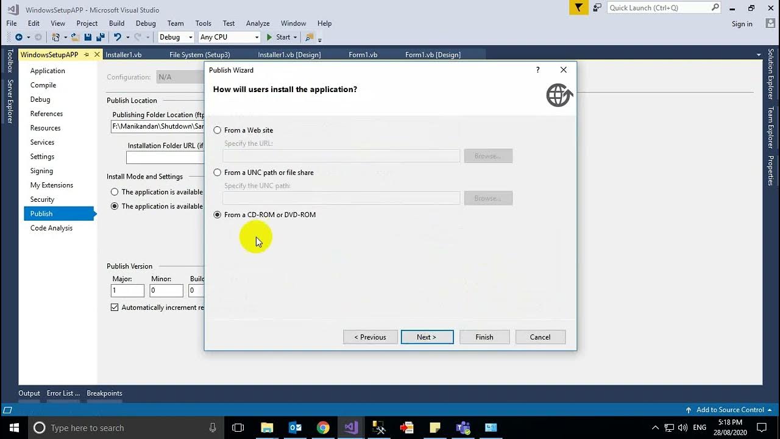Expand the Start button dropdown arrow
The height and width of the screenshot is (439, 780).
pos(295,37)
